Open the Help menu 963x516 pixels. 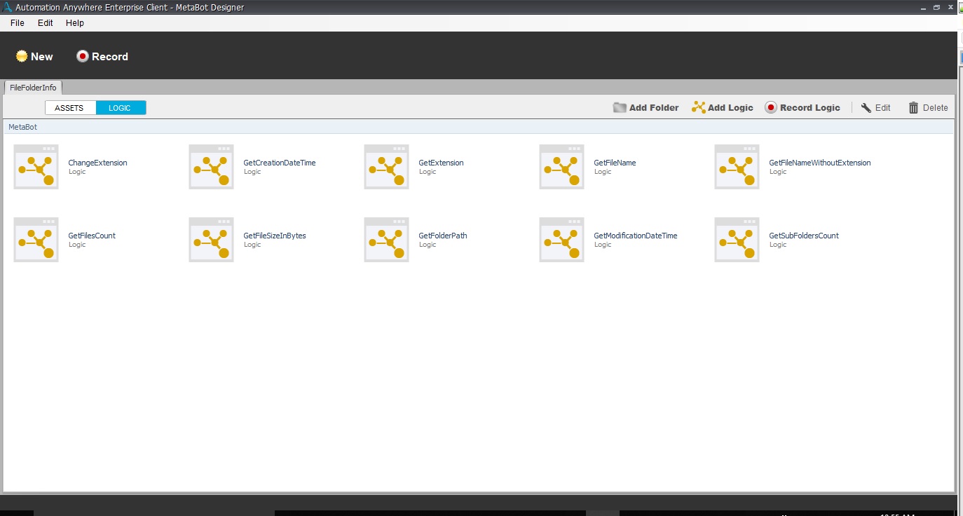pyautogui.click(x=75, y=23)
